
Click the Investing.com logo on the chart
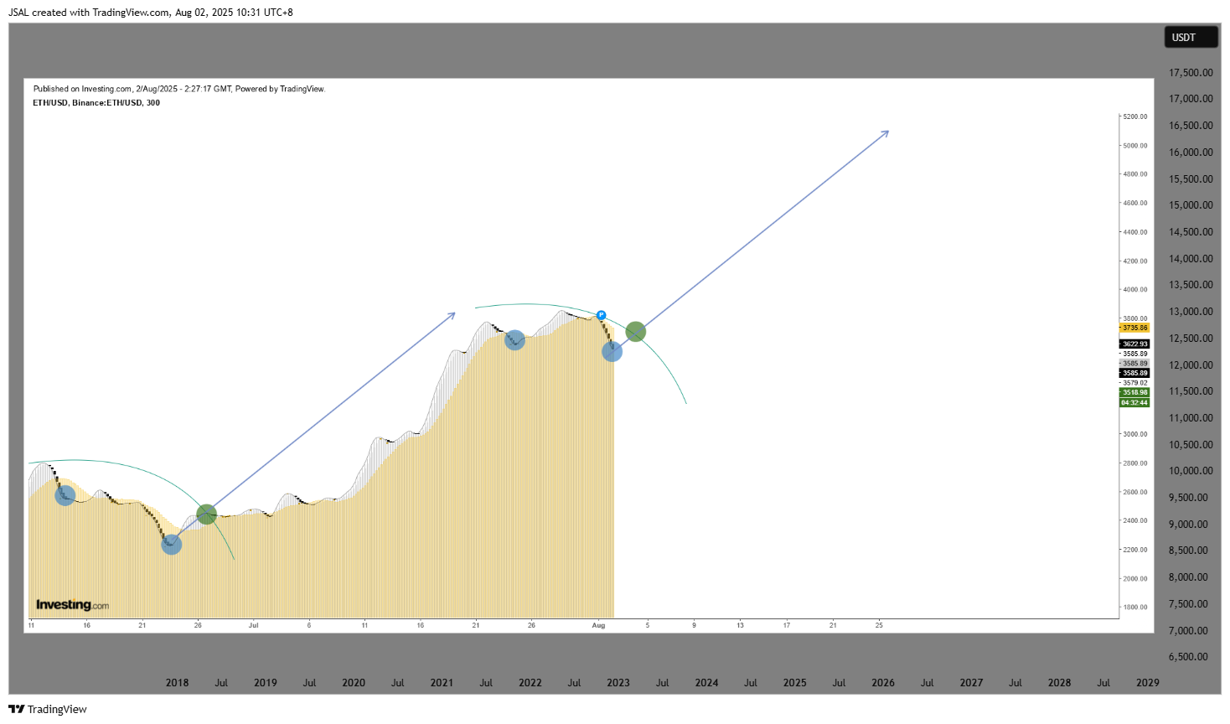[72, 605]
